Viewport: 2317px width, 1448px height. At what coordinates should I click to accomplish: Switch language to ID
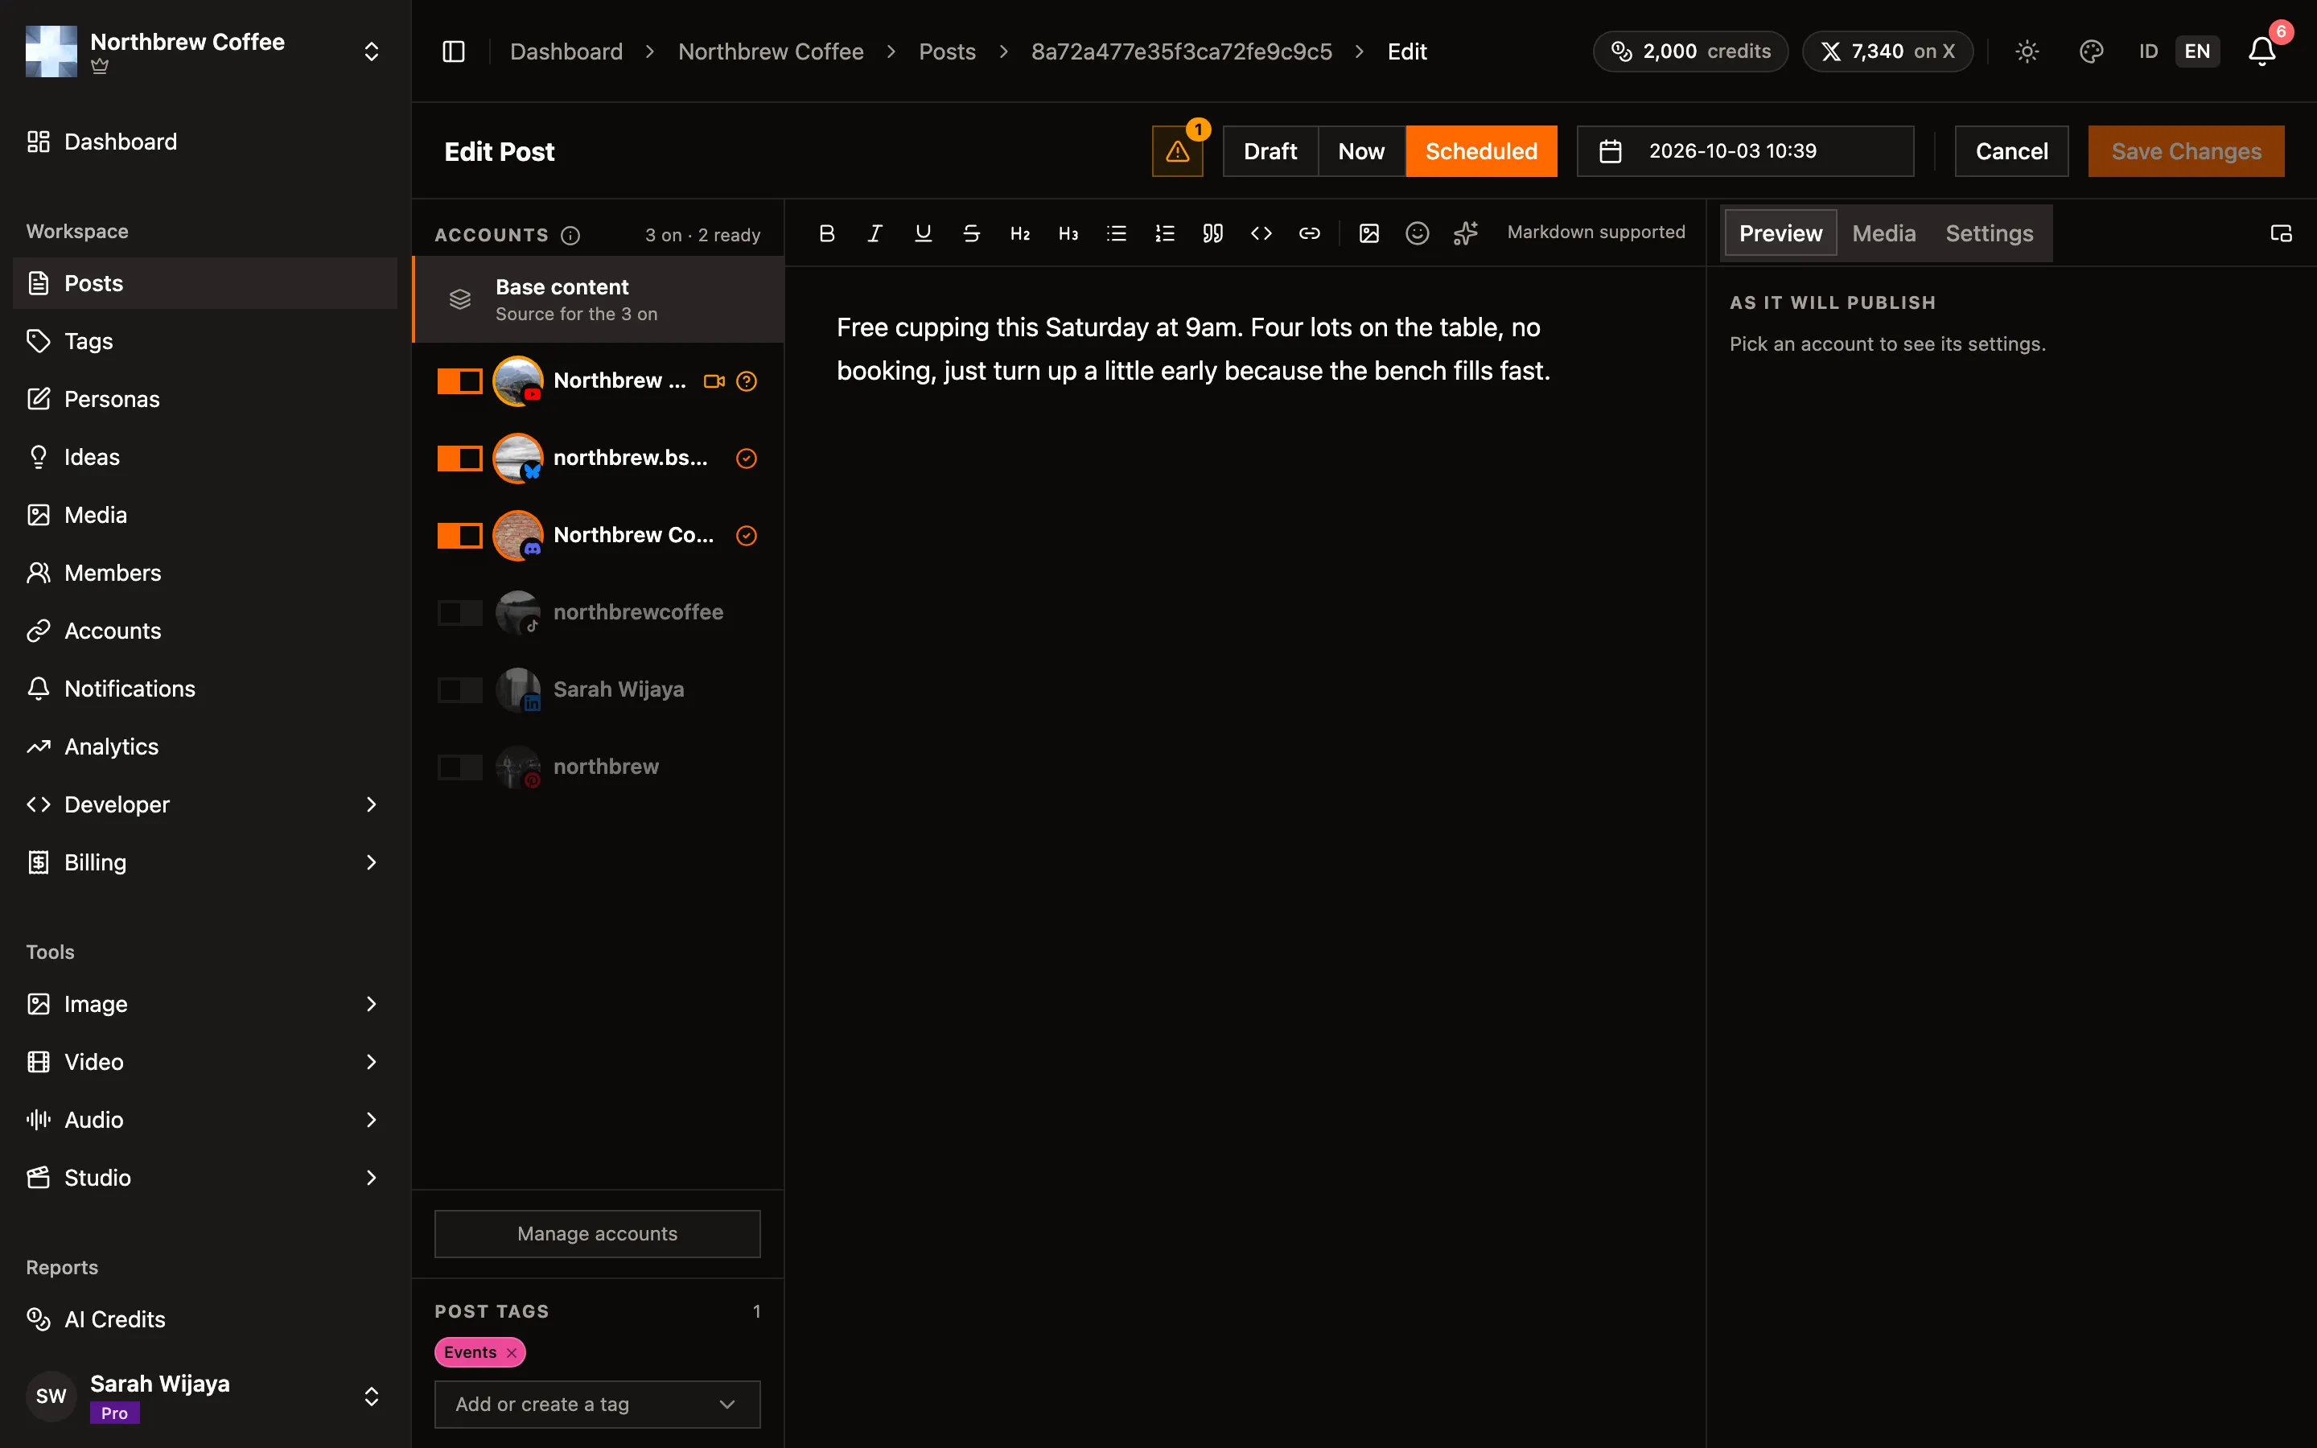point(2149,51)
